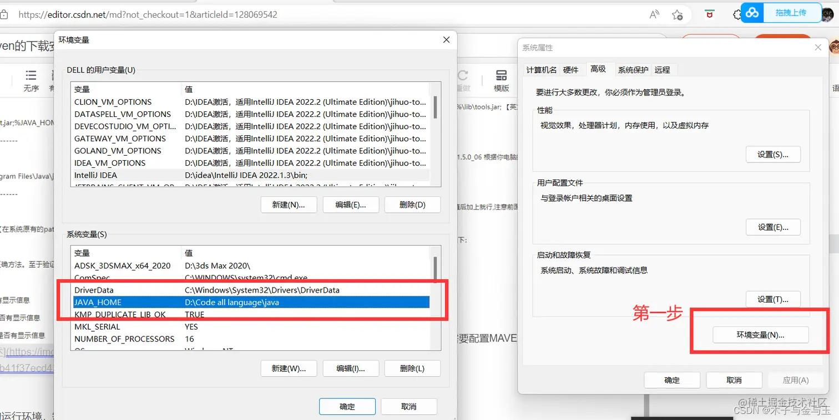This screenshot has width=839, height=420.
Task: Click the browser address bar URL
Action: click(148, 15)
